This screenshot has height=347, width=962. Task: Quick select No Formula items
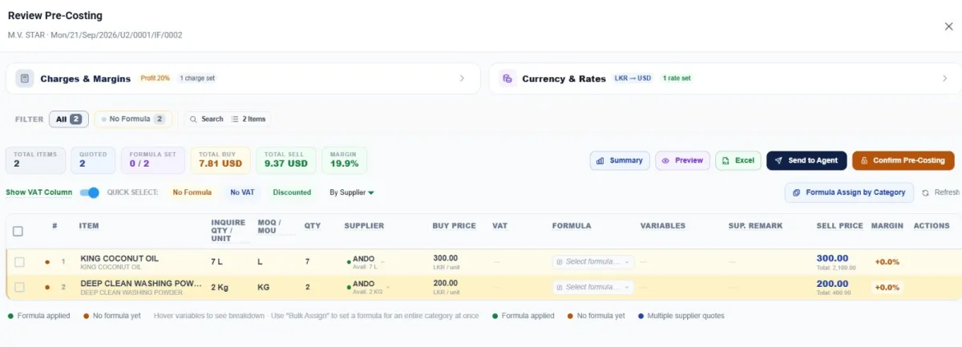click(x=192, y=192)
